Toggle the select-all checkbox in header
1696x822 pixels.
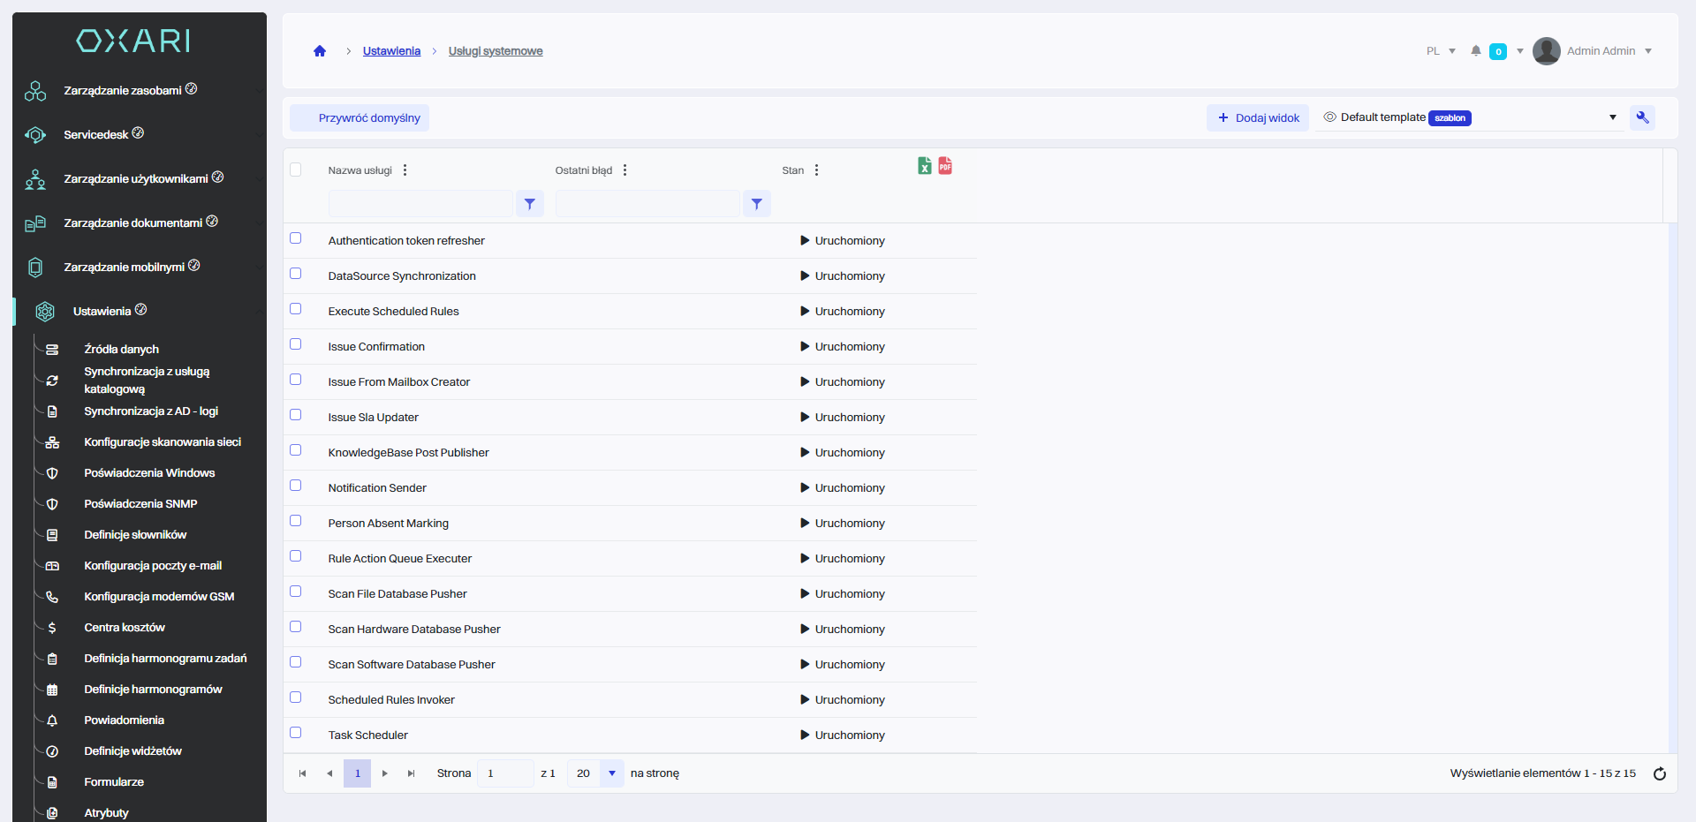tap(296, 170)
